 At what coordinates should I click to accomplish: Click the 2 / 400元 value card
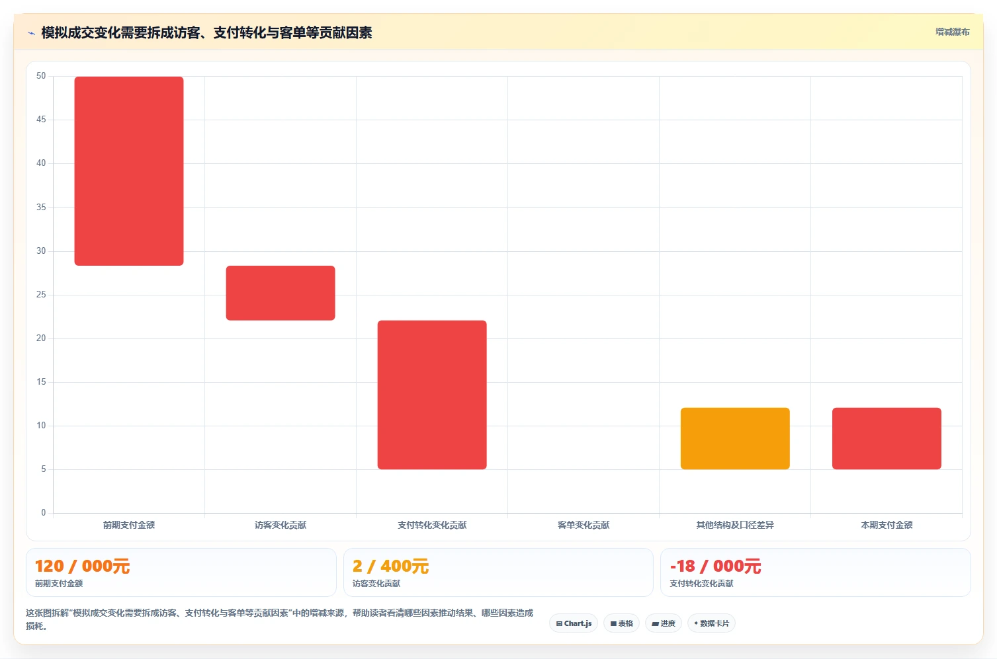[498, 572]
